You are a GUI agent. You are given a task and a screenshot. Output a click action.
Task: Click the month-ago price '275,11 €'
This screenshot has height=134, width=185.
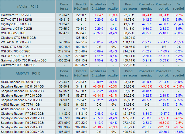tap(129, 56)
